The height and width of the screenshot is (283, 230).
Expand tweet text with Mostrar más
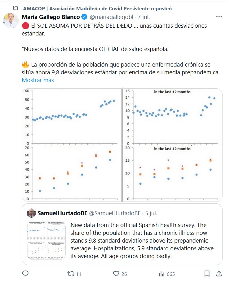pyautogui.click(x=38, y=80)
